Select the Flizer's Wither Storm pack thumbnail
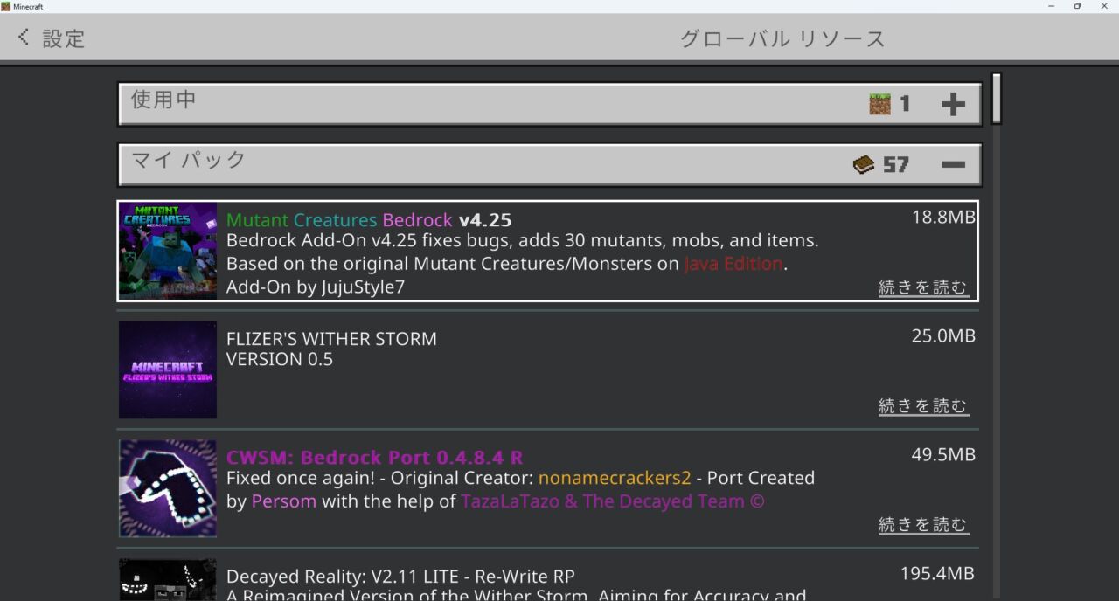The height and width of the screenshot is (601, 1119). click(x=168, y=370)
